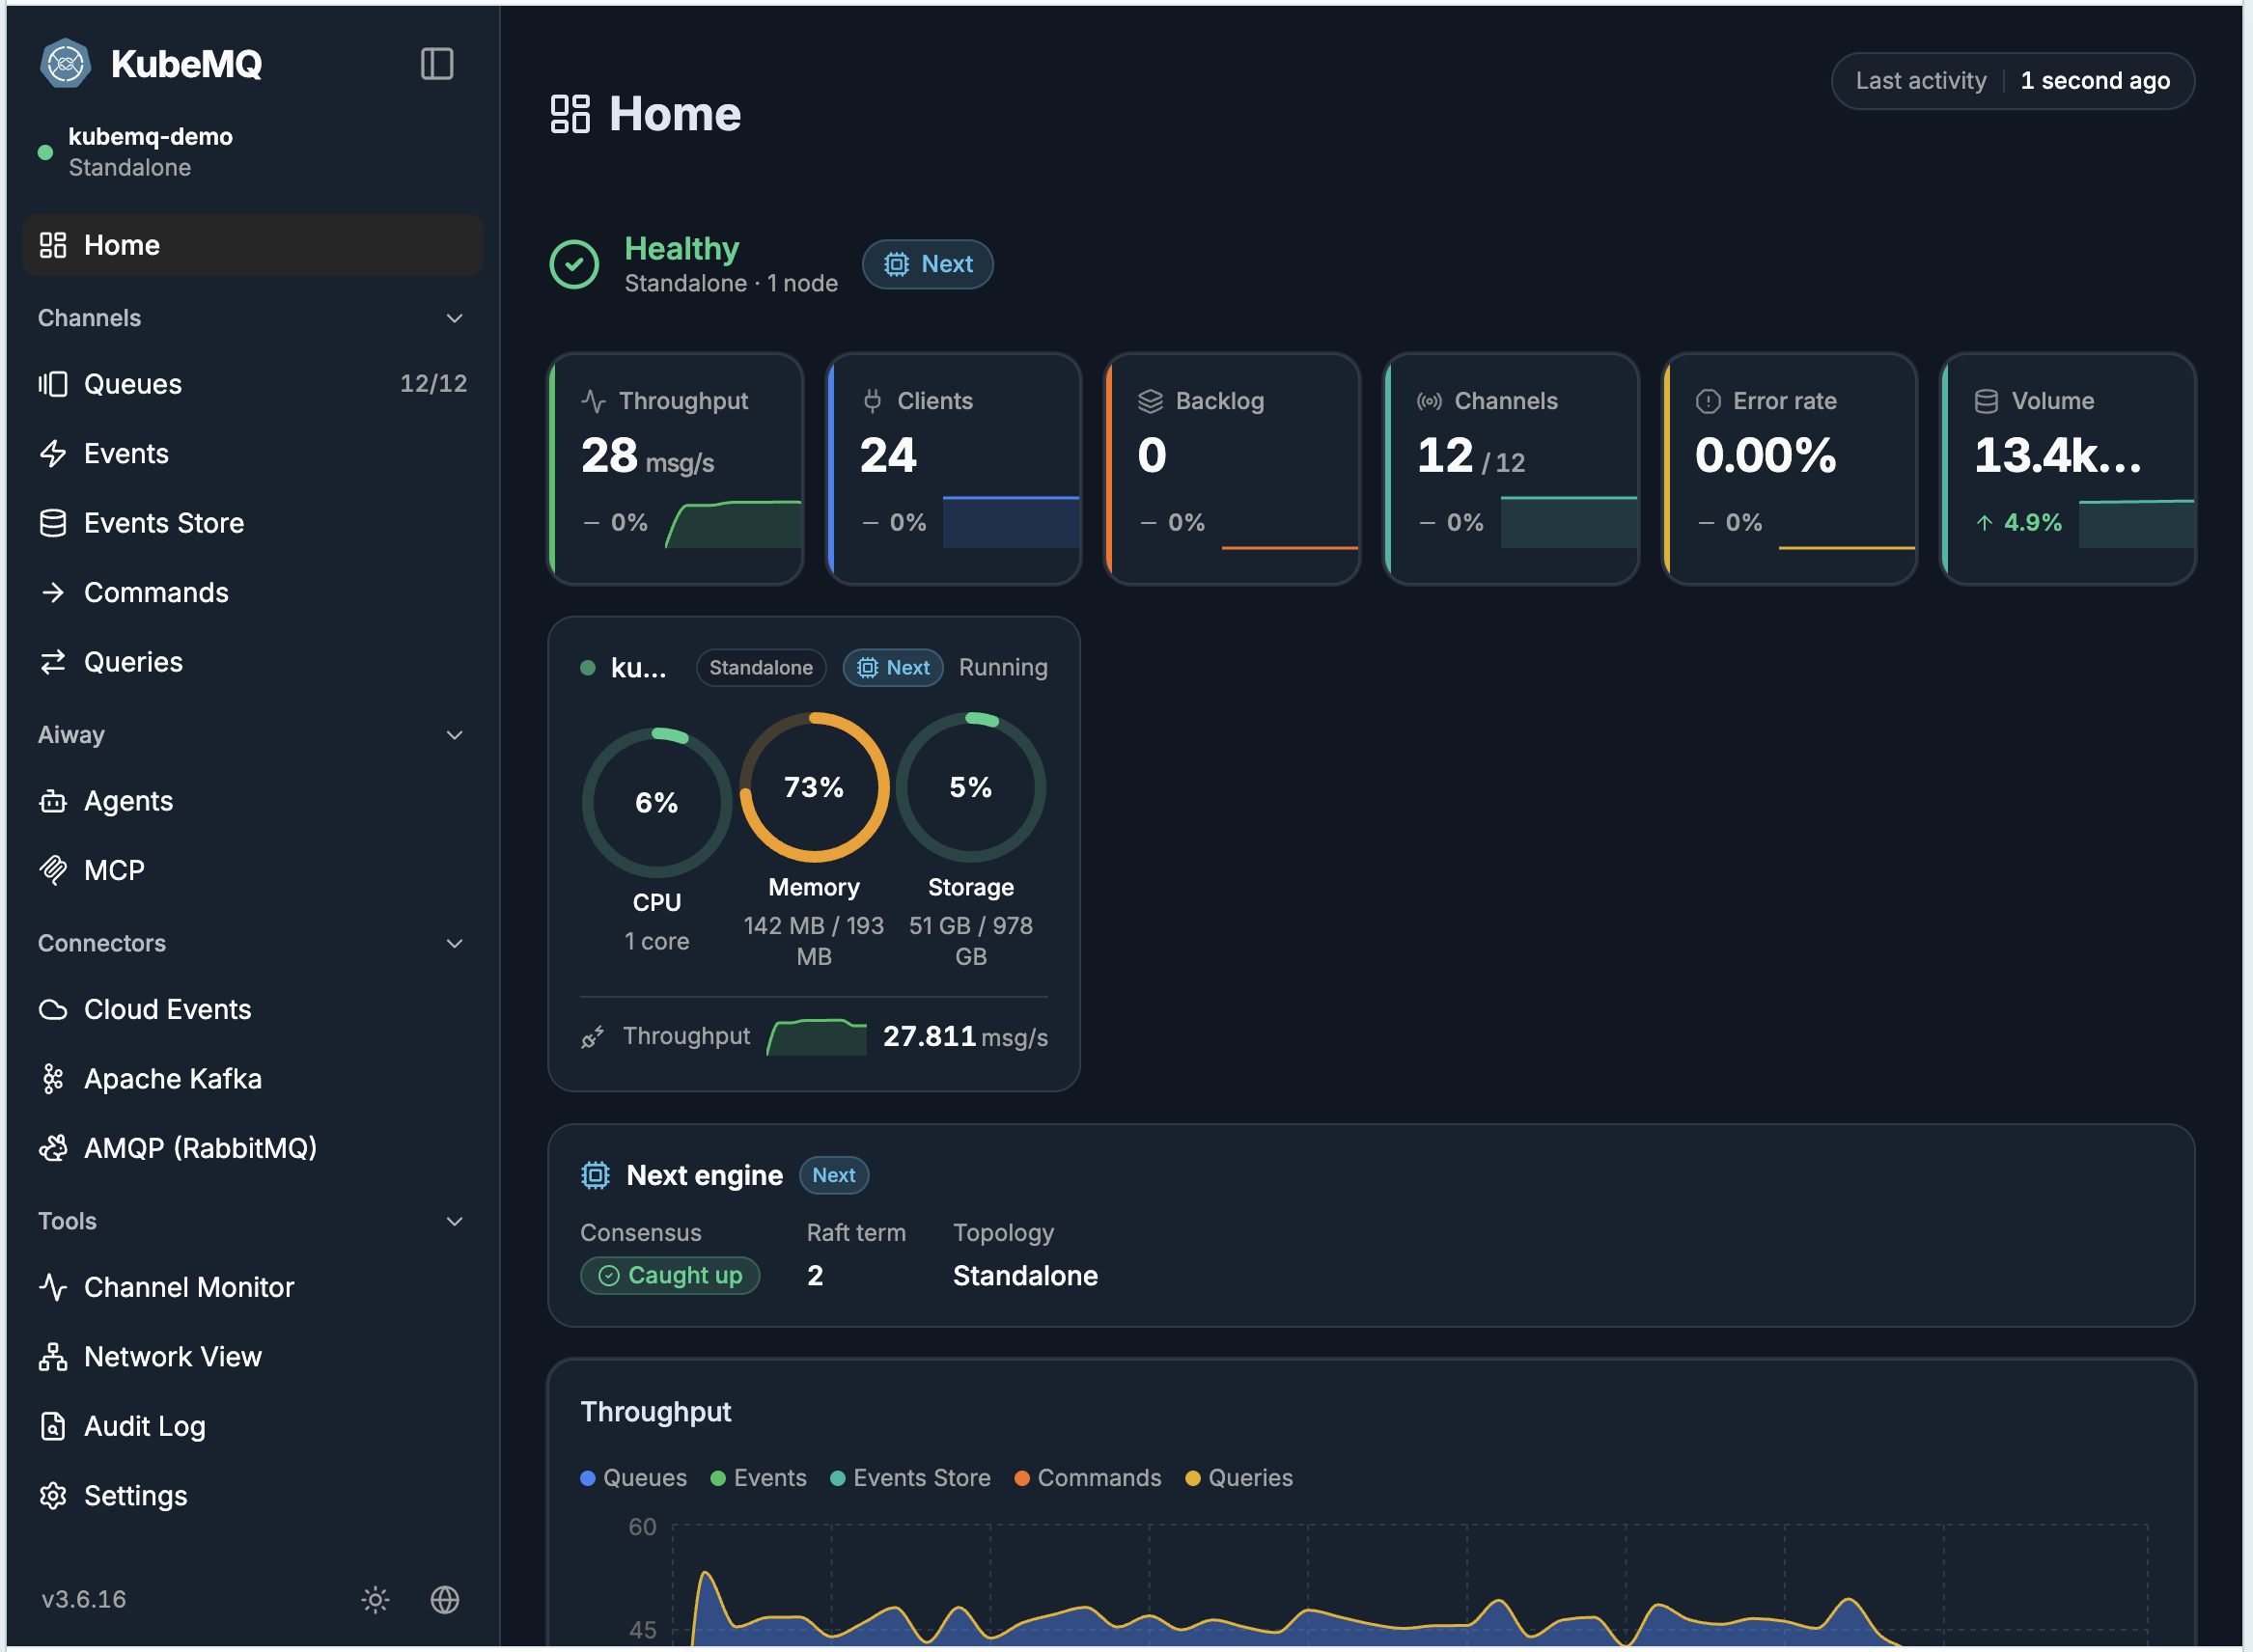Toggle the Commands series in legend
The height and width of the screenshot is (1652, 2253).
coord(1088,1478)
